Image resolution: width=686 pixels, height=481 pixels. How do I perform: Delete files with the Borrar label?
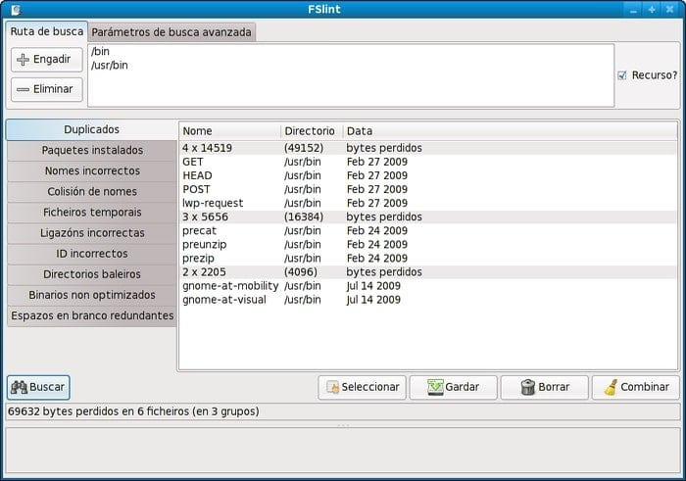pyautogui.click(x=554, y=387)
